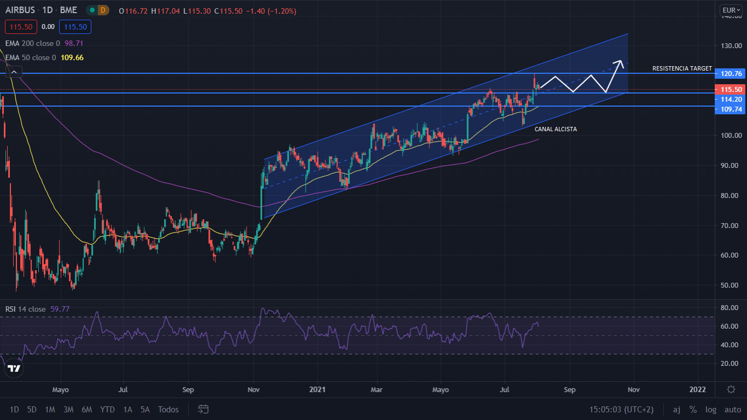Select the 120.76 resistance price label
This screenshot has height=420, width=747.
click(x=731, y=73)
